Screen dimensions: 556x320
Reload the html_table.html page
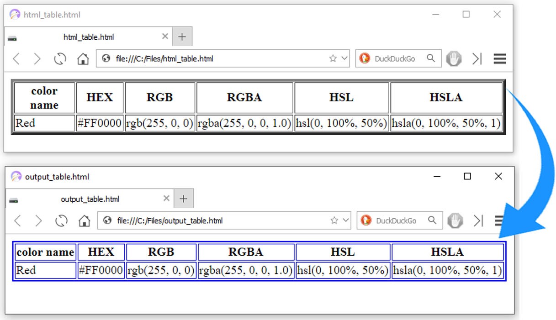[x=60, y=58]
